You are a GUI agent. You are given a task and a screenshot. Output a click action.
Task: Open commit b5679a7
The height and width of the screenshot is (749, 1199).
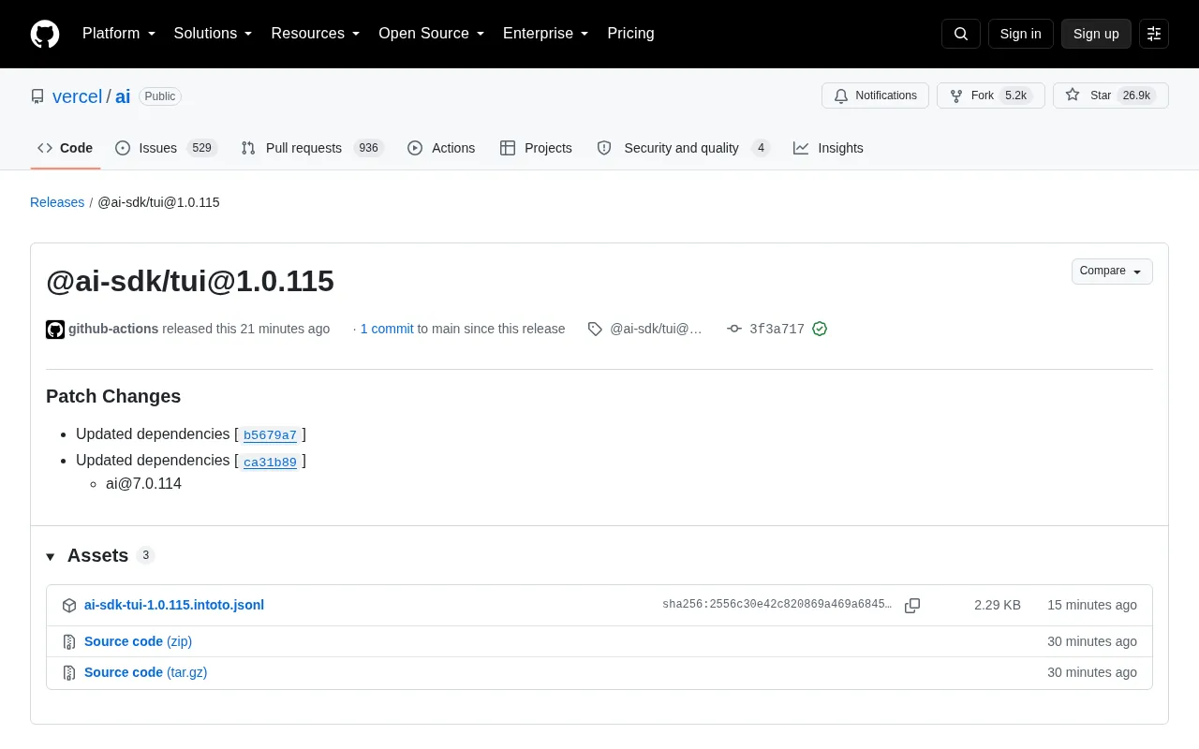click(x=270, y=435)
